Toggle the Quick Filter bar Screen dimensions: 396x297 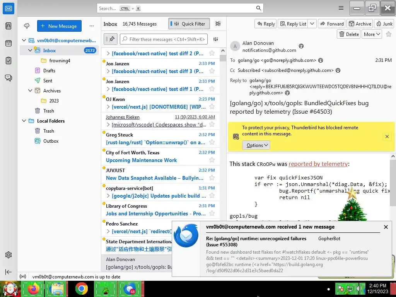tap(189, 24)
